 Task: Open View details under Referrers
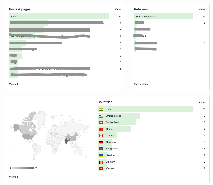coord(141,84)
